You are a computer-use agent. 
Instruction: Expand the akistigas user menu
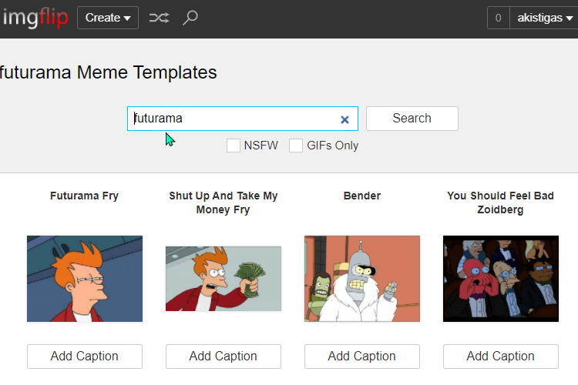tap(544, 18)
